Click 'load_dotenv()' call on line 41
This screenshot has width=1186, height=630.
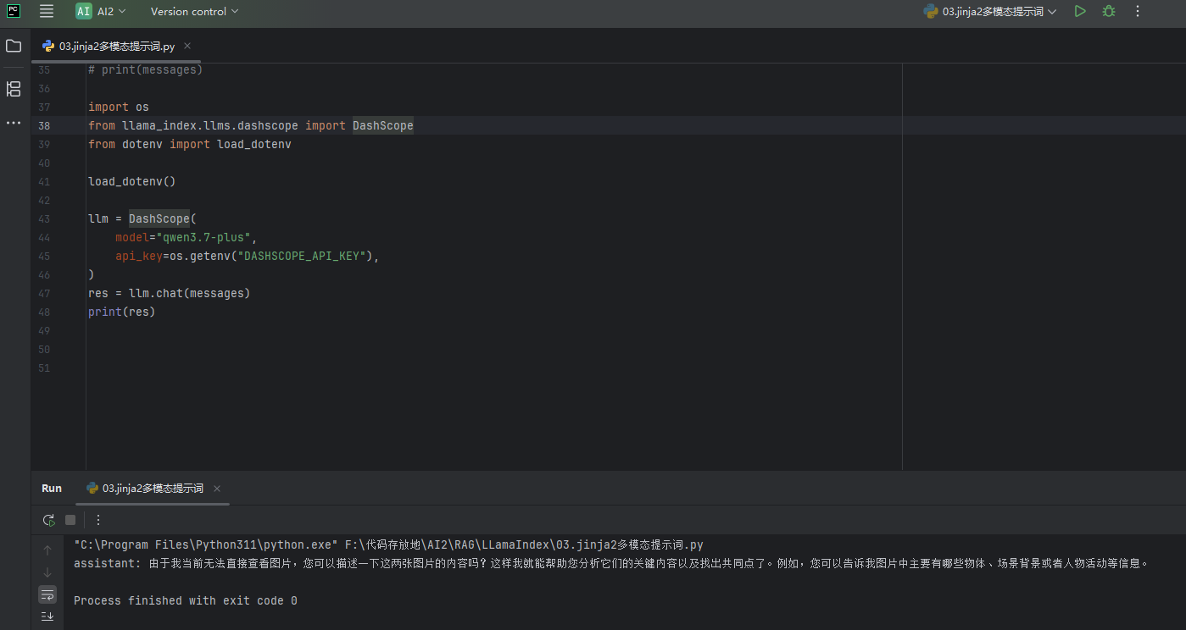click(131, 182)
